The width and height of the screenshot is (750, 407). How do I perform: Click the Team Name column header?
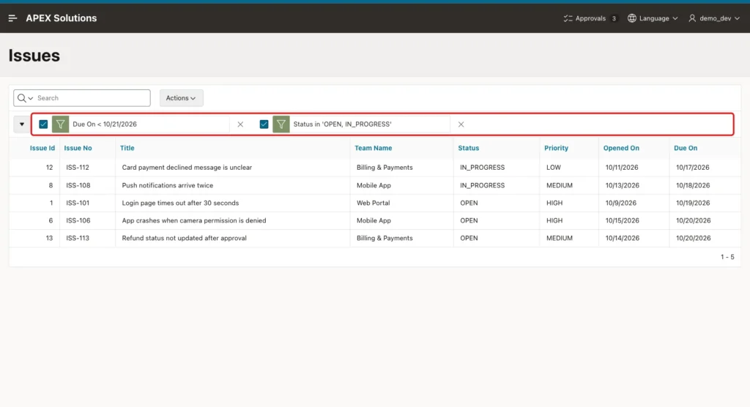pyautogui.click(x=373, y=149)
